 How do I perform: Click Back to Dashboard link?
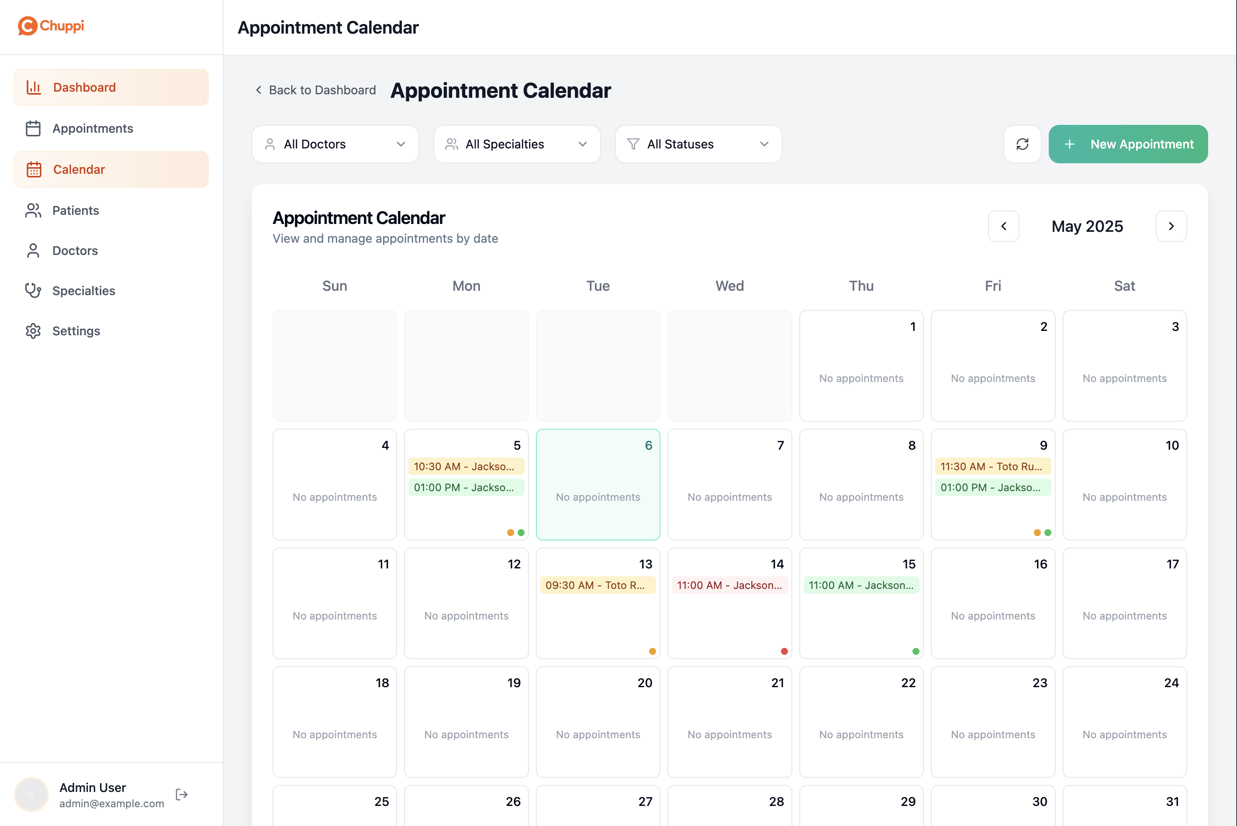tap(316, 90)
